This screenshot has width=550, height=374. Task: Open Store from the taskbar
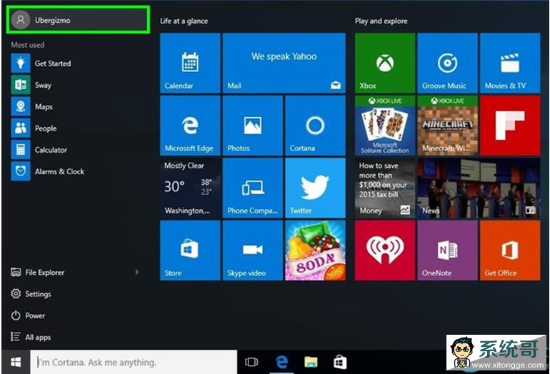[x=340, y=362]
